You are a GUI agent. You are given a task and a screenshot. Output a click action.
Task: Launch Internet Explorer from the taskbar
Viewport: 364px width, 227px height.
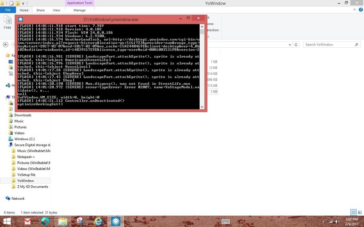coord(98,222)
